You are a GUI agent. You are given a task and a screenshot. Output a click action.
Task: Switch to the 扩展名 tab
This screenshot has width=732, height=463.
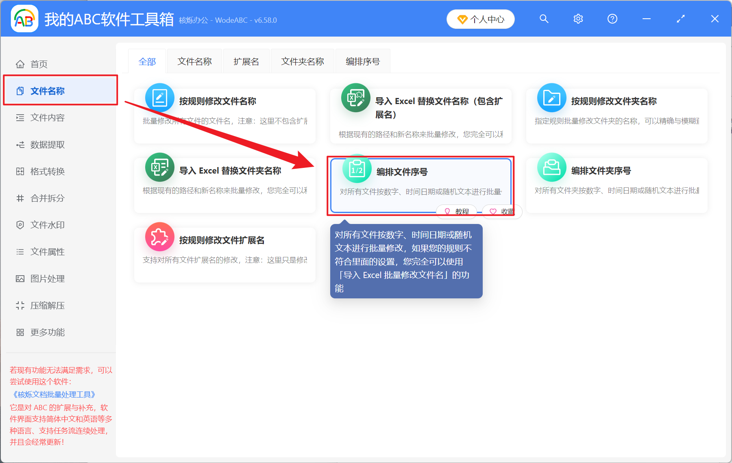(246, 61)
